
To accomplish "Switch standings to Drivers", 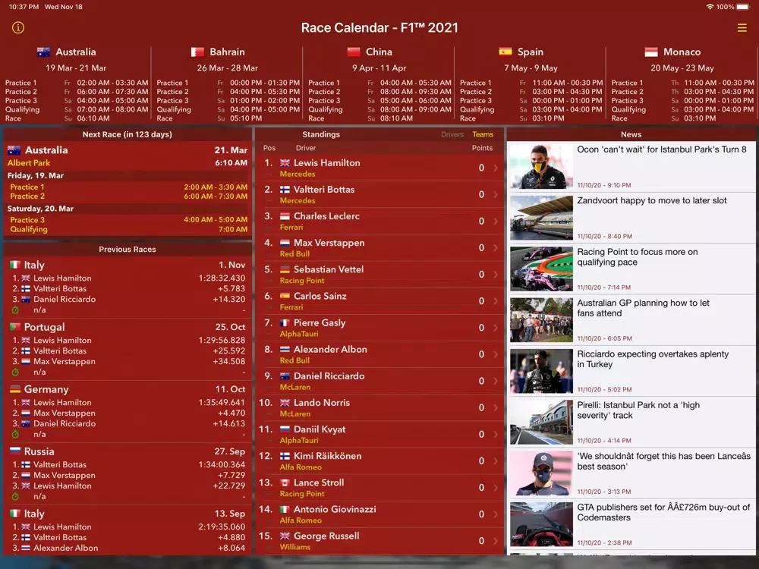I will point(452,134).
